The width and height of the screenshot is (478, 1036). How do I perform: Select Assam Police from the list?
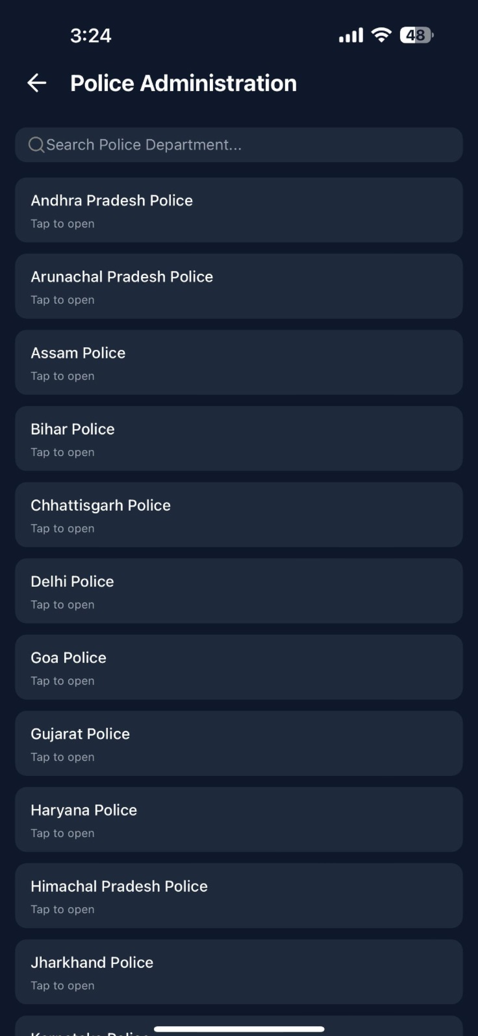coord(239,362)
